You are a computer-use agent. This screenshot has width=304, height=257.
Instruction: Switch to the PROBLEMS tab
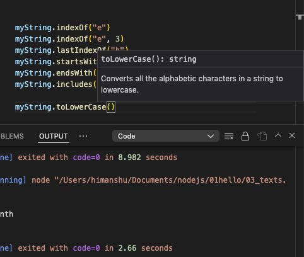12,136
